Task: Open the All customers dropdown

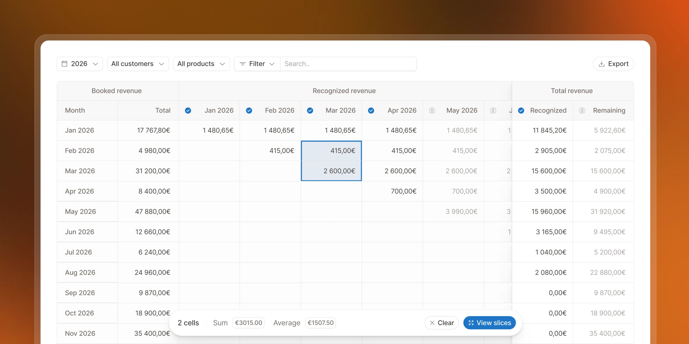Action: 138,64
